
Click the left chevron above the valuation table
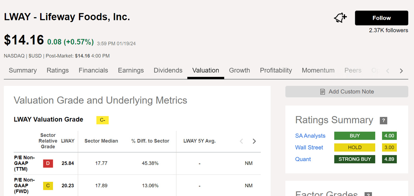tap(241, 141)
